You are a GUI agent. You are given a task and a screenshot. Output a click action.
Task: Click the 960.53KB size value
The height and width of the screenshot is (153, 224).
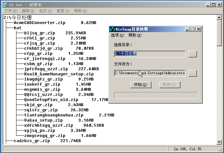[x=94, y=125]
